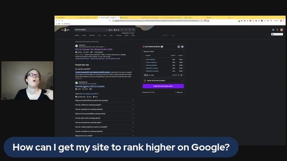Click the white button below the account avatar
This screenshot has width=287, height=161.
tap(277, 34)
